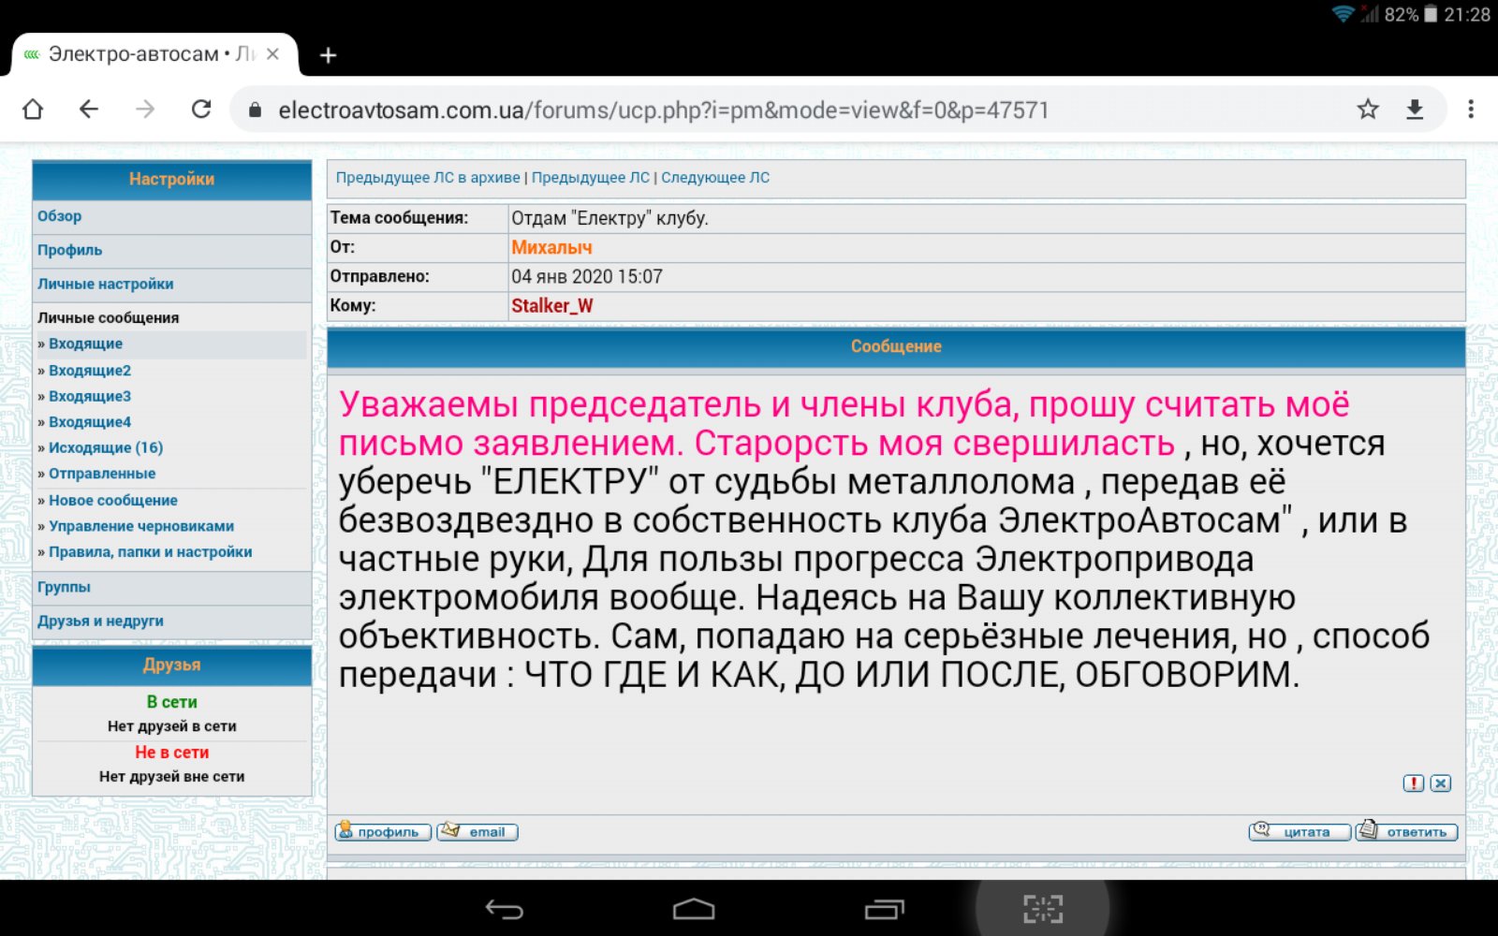Viewport: 1498px width, 936px height.
Task: Tap the browser home icon
Action: coord(33,110)
